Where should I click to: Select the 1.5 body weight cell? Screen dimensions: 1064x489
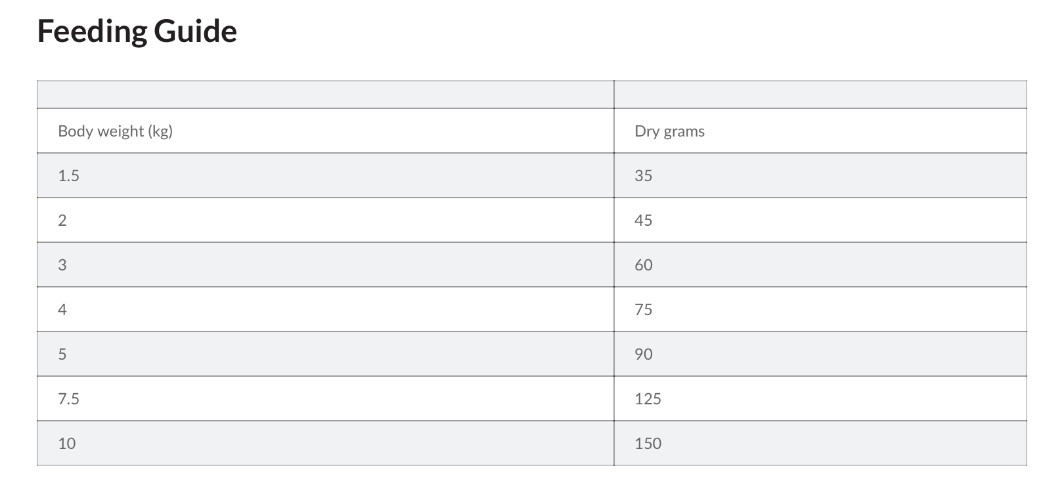[x=68, y=176]
